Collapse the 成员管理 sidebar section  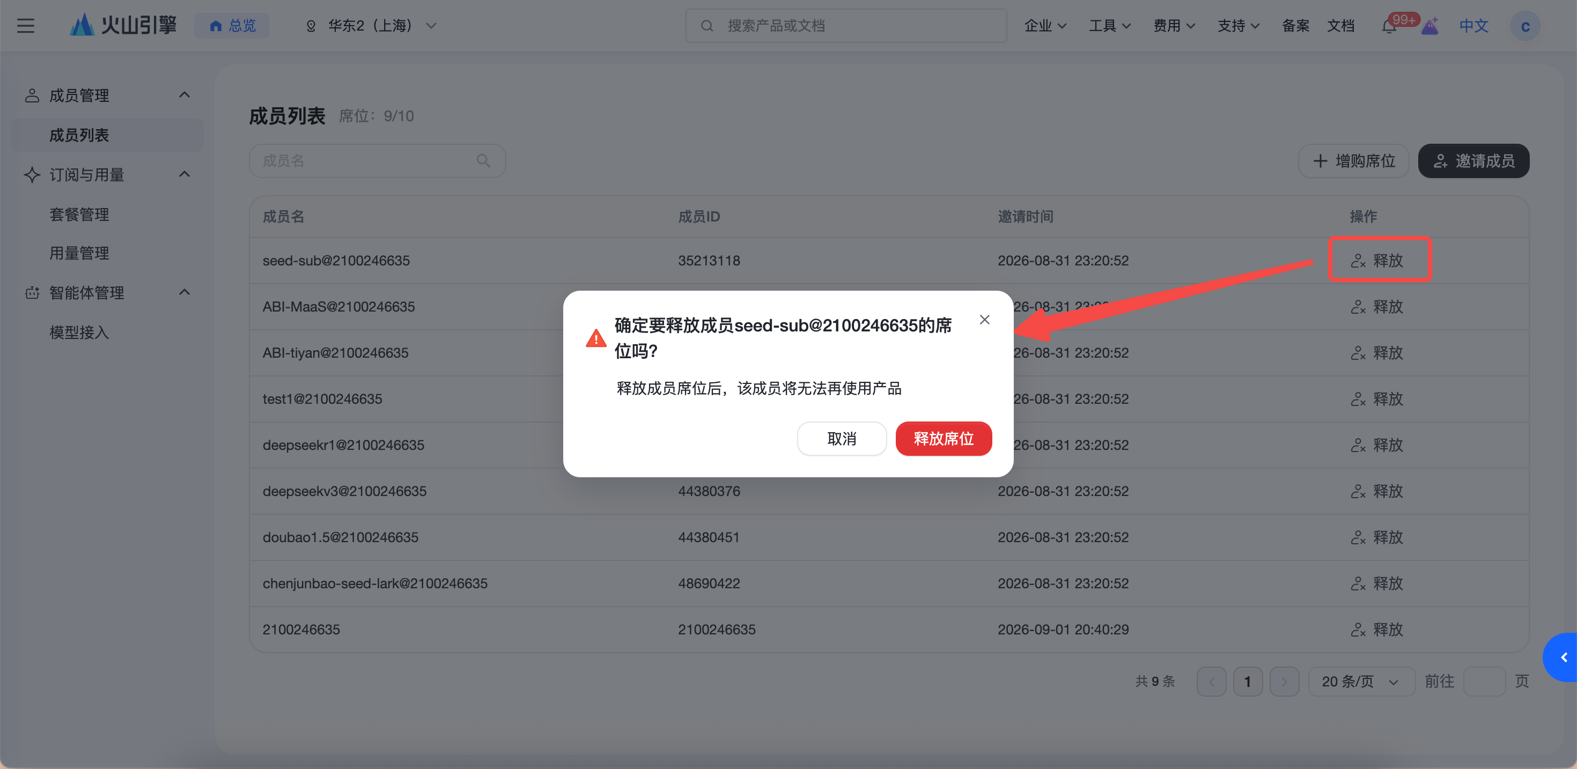coord(185,95)
